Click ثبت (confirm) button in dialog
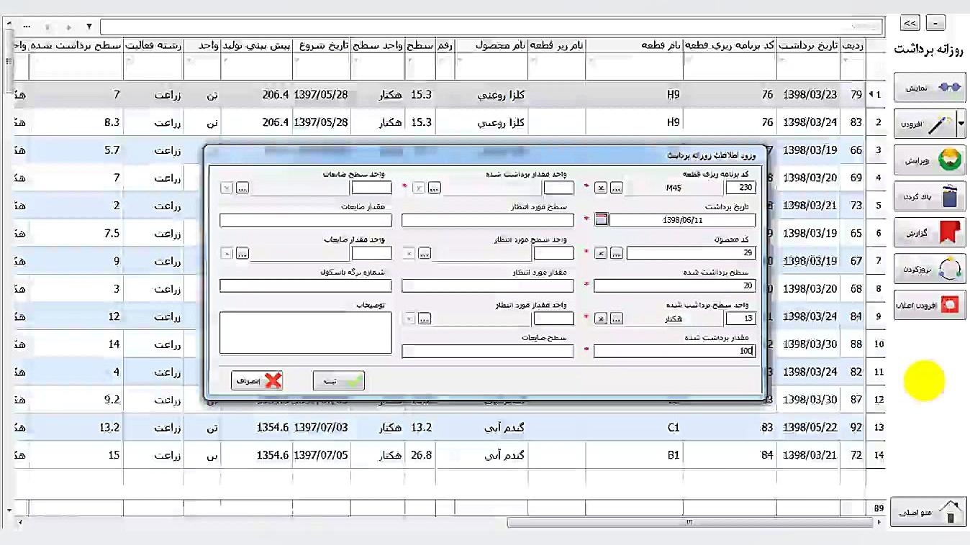Screen dimensions: 970x545 [338, 381]
